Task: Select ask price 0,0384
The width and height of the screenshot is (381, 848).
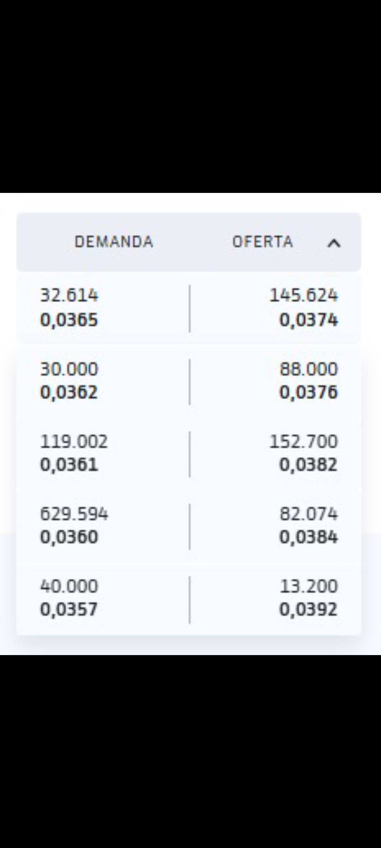Action: (x=309, y=537)
